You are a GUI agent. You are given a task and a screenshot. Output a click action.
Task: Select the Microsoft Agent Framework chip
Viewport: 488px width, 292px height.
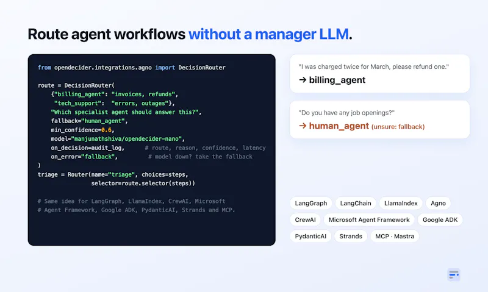tap(369, 220)
